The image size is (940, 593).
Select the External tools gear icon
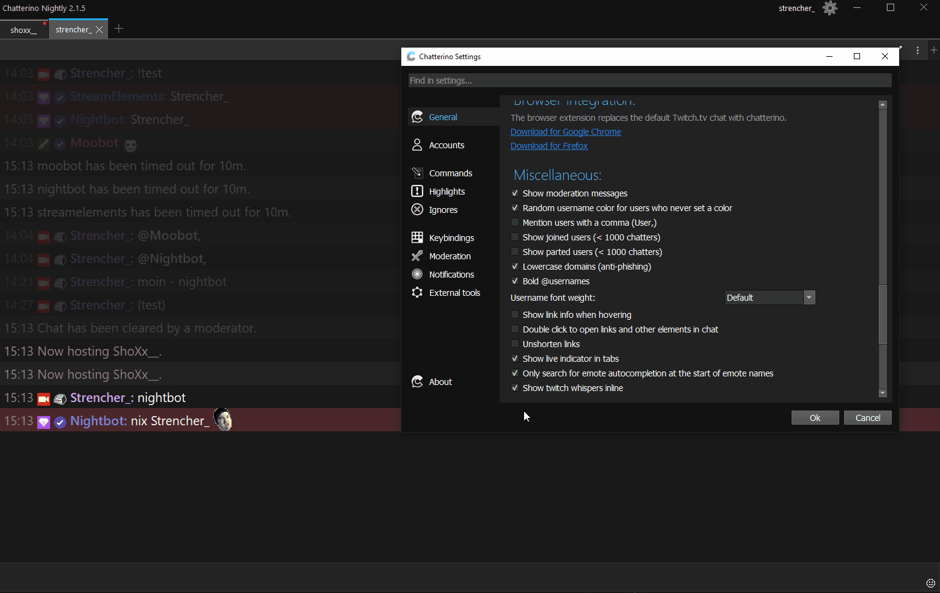tap(417, 292)
